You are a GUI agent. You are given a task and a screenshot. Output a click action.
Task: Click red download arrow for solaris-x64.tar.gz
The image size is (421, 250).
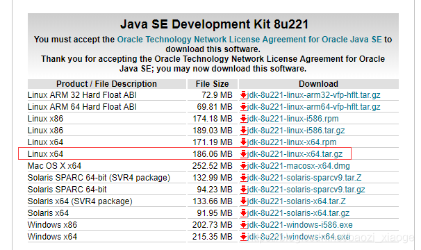pyautogui.click(x=244, y=213)
